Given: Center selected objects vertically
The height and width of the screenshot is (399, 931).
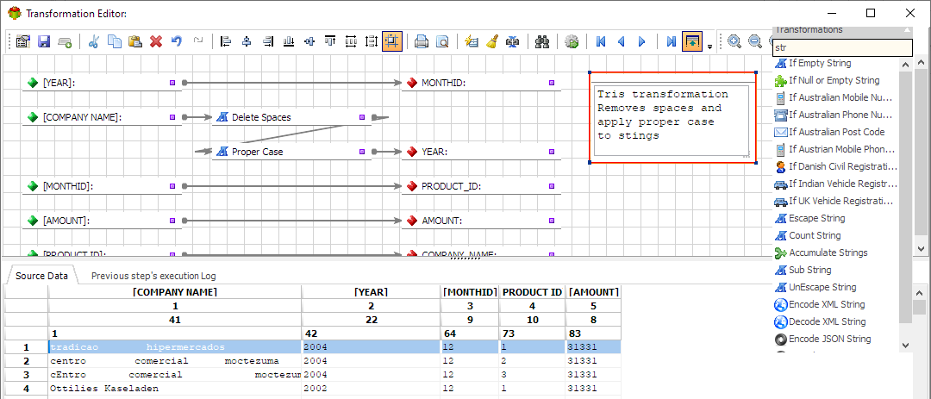Looking at the screenshot, I should 309,41.
